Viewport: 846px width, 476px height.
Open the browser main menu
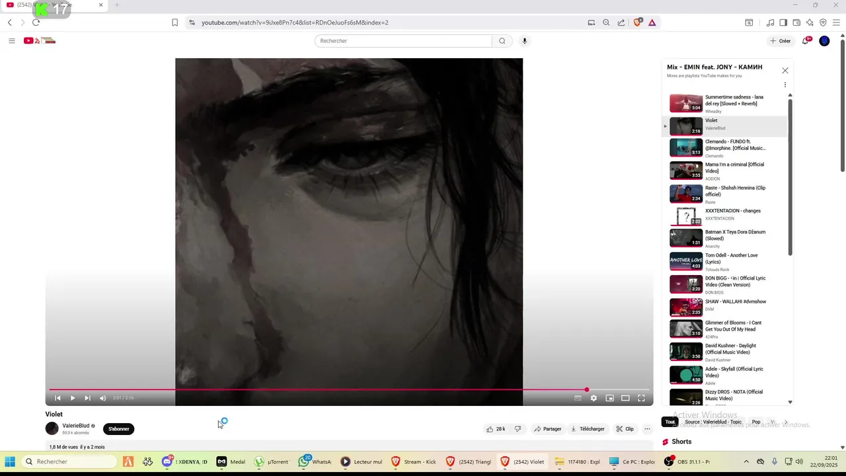click(837, 22)
